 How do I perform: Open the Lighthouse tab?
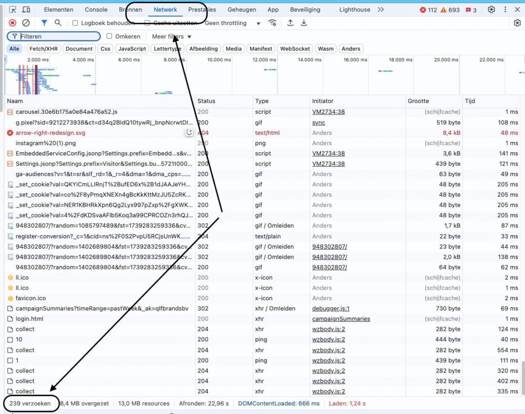[x=354, y=10]
